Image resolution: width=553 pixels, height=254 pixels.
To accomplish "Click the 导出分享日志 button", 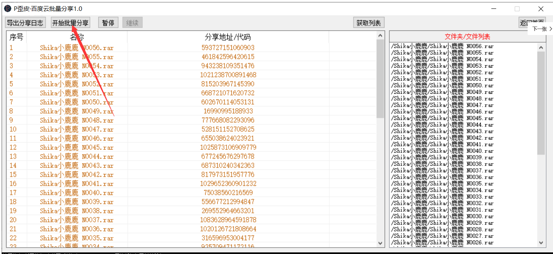I will [25, 23].
